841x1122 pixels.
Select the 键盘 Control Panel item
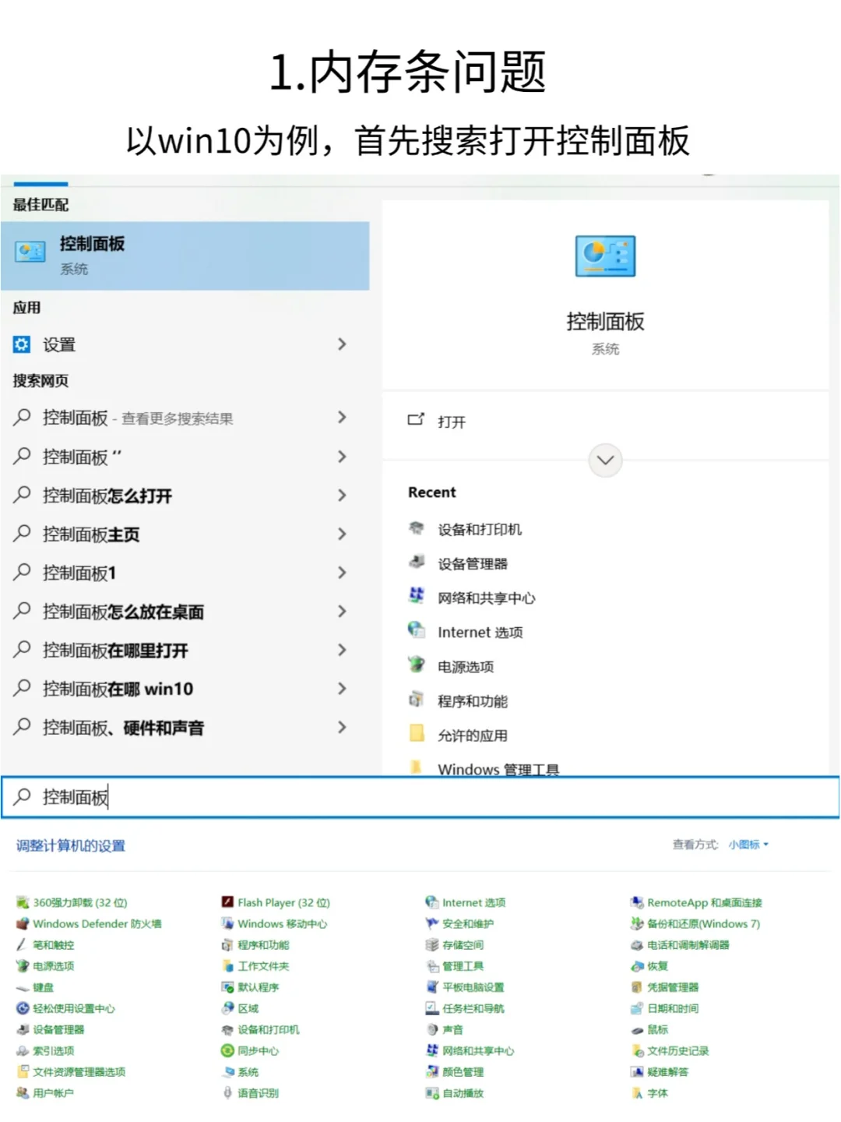point(43,986)
